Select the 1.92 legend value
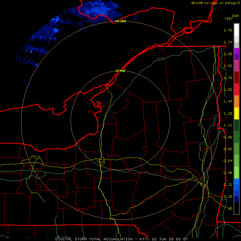This screenshot has height=241, width=241. pos(228,66)
